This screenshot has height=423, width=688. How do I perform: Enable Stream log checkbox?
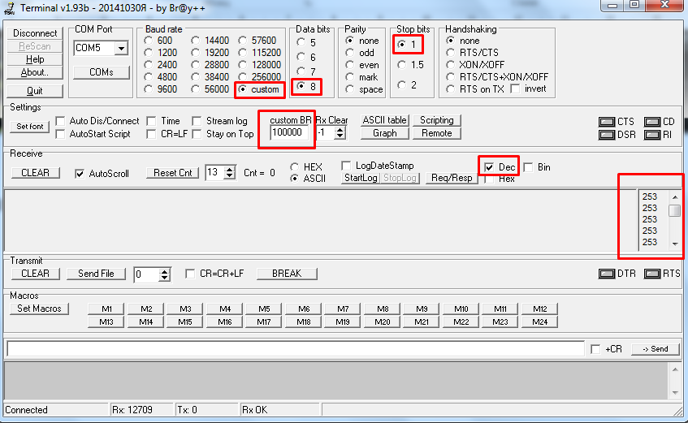point(197,121)
